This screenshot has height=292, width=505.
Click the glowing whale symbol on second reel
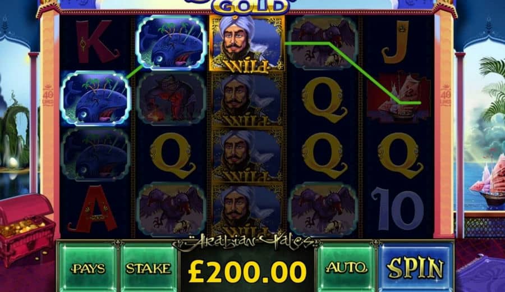(x=171, y=42)
